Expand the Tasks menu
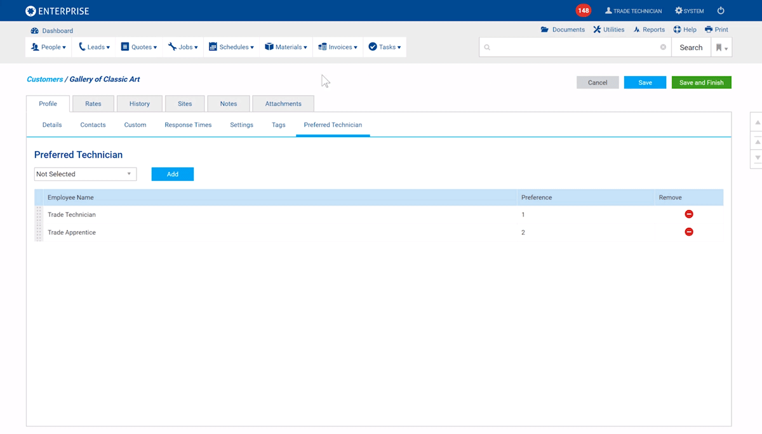Screen dimensions: 762x434 coord(385,47)
